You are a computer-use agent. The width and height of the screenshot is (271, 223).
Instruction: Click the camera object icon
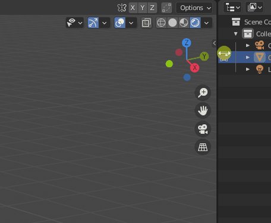[x=260, y=45]
